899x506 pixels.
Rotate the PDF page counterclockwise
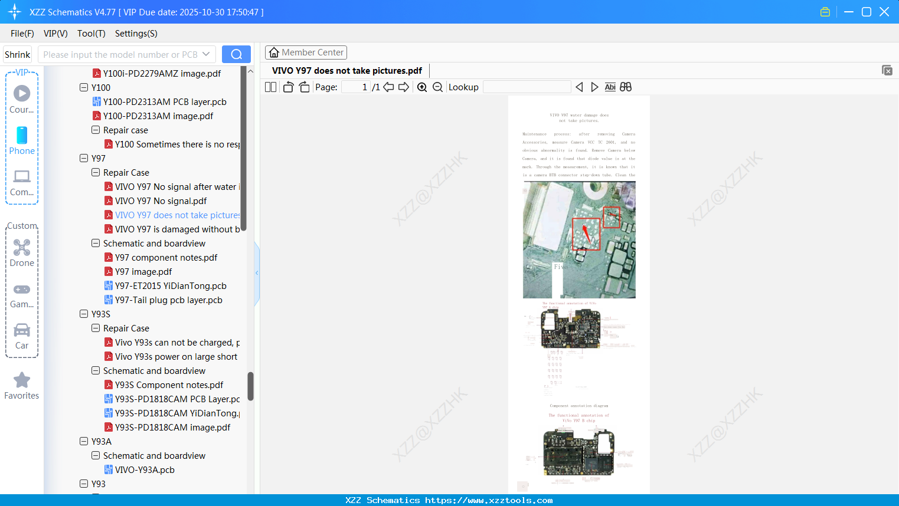click(x=288, y=87)
